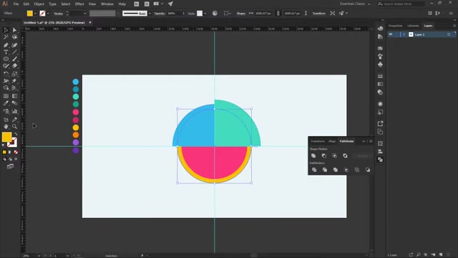
Task: Collapse the Pathfinder panel arrows
Action: point(364,141)
